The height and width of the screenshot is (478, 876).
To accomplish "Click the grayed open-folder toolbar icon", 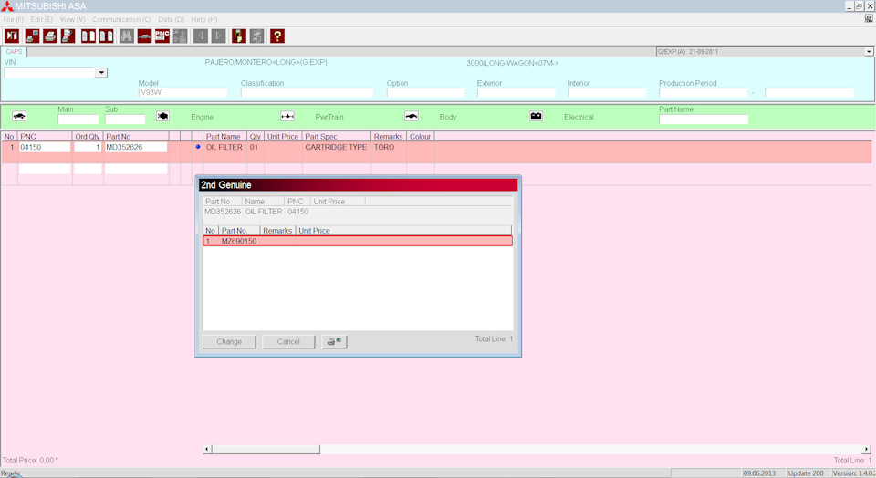I will tap(256, 36).
